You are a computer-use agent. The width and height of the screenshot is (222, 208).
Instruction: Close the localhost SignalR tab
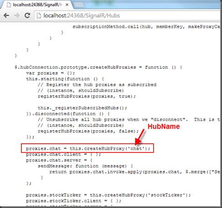[x=67, y=5]
